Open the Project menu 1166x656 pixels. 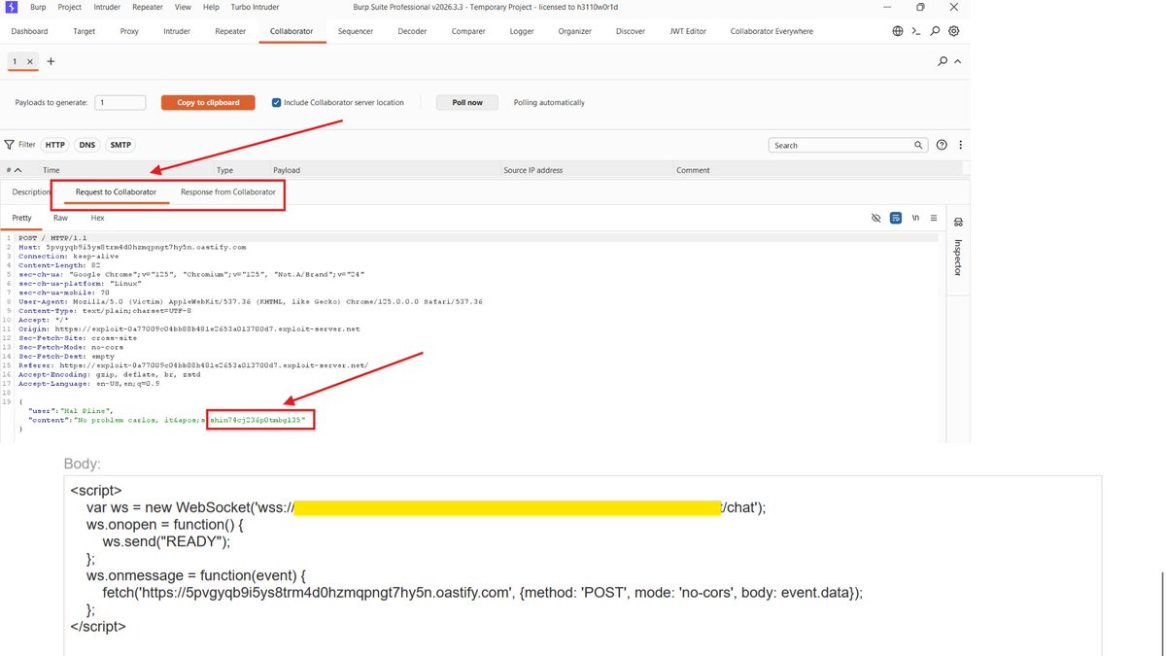70,7
